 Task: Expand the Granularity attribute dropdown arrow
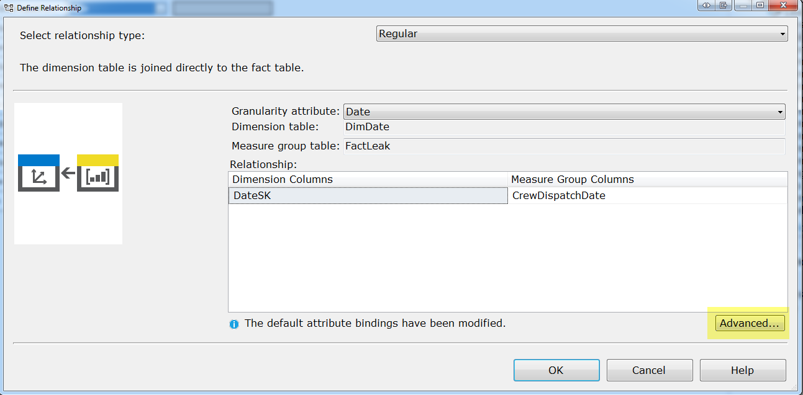(779, 112)
